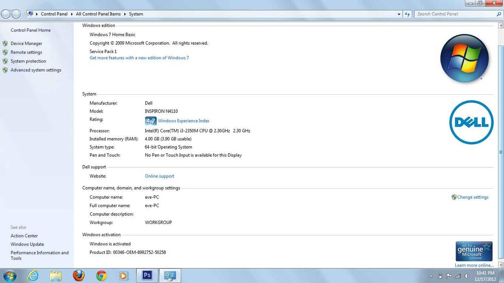Screen dimensions: 504x283
Task: Click the processor text Intel(R) Core(TM) i3-2350M
Action: 197,131
